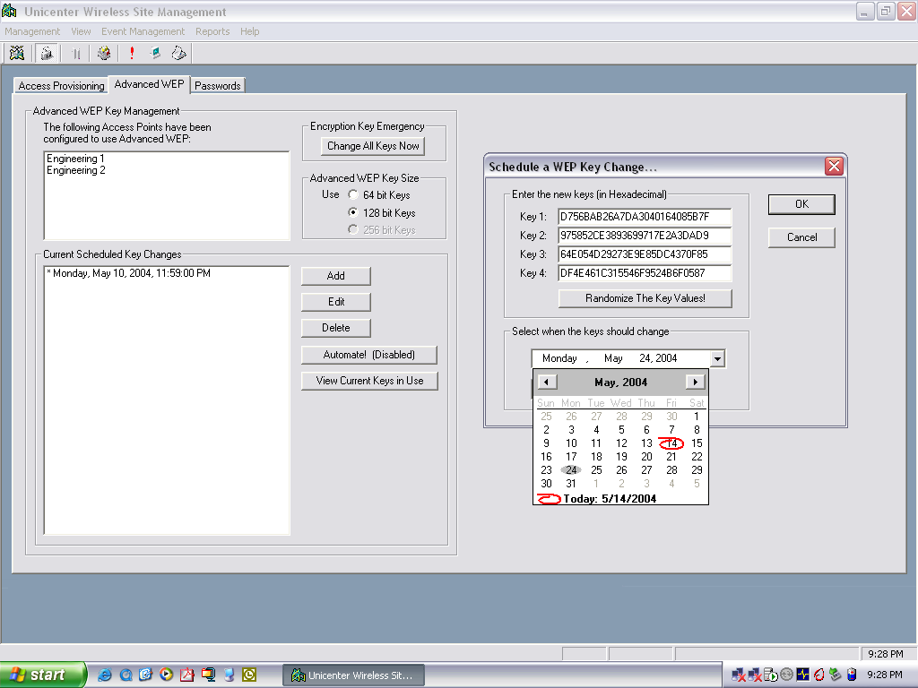Click the Unicenter Wireless Site taskbar button
Viewport: 918px width, 688px height.
(x=353, y=675)
